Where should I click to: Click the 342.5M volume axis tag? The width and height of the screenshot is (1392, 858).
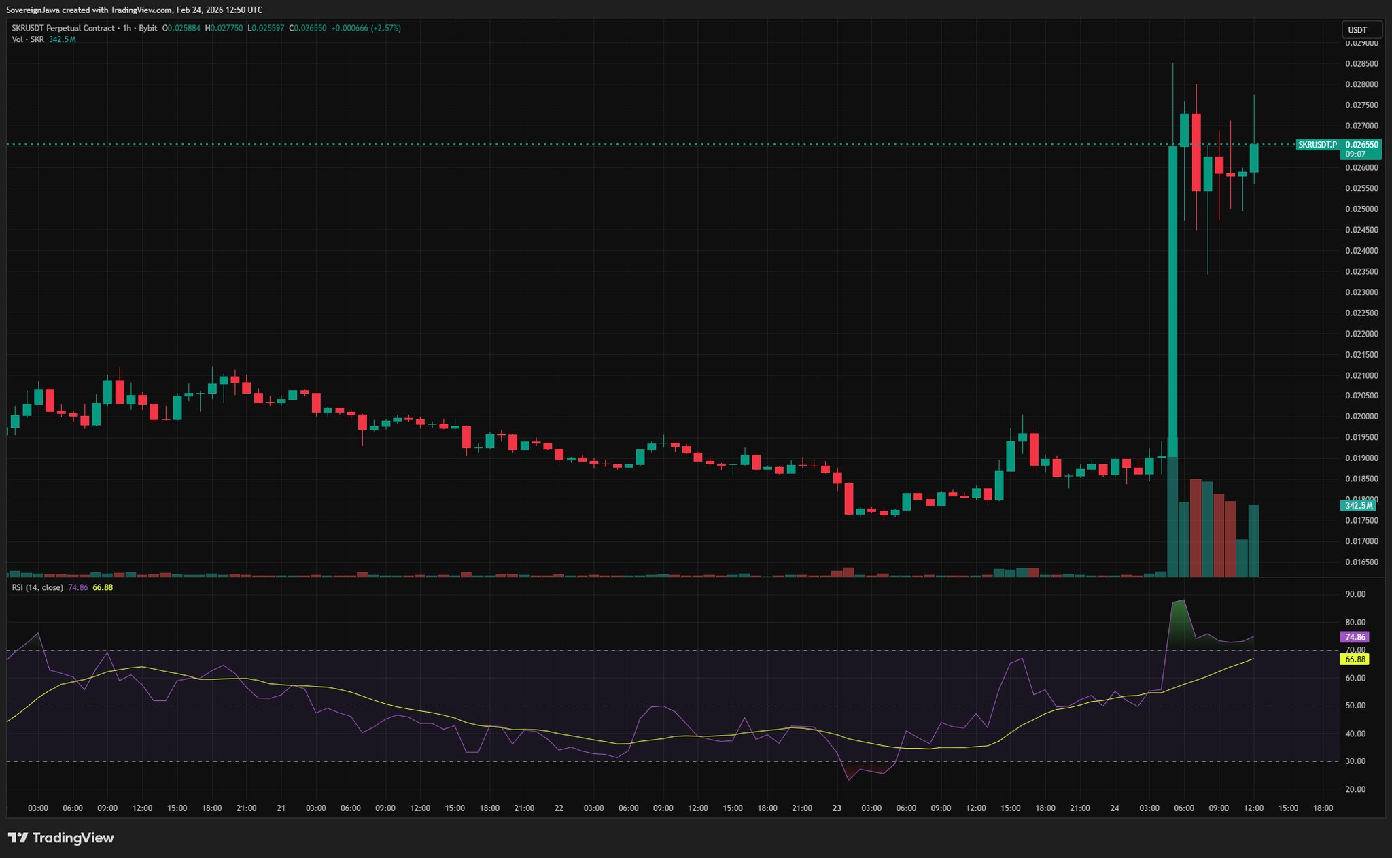click(1359, 506)
